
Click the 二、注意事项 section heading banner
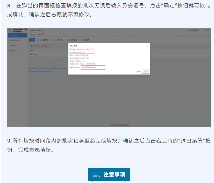point(109,174)
